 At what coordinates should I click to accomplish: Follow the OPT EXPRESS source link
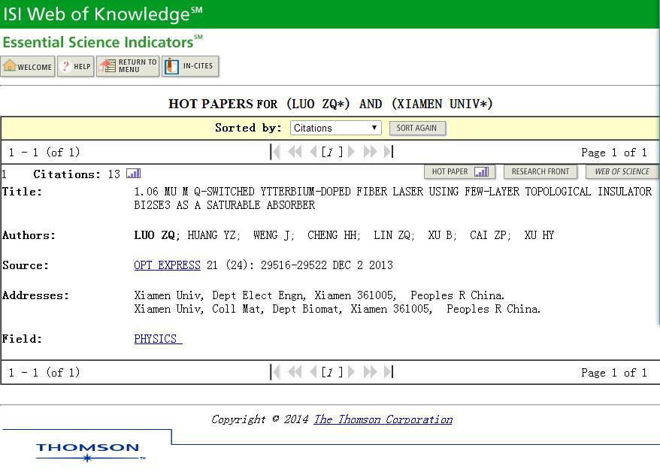(167, 265)
